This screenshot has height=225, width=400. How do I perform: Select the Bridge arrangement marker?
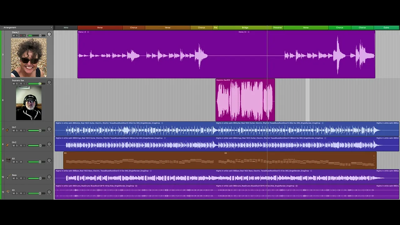[245, 27]
